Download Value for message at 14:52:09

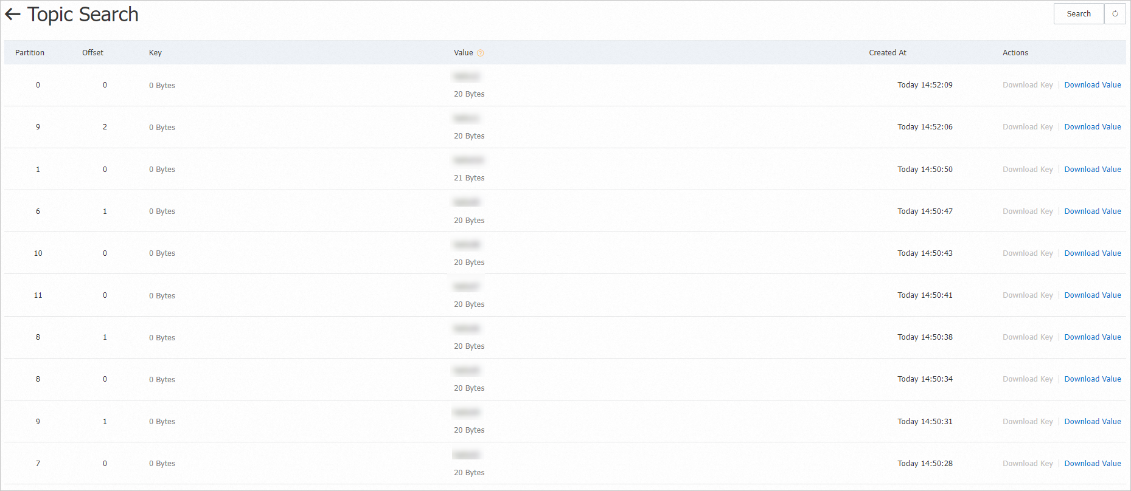[1093, 85]
